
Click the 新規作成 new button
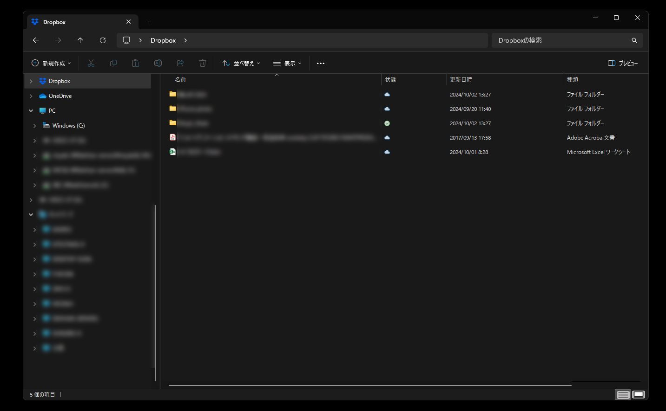pyautogui.click(x=51, y=63)
